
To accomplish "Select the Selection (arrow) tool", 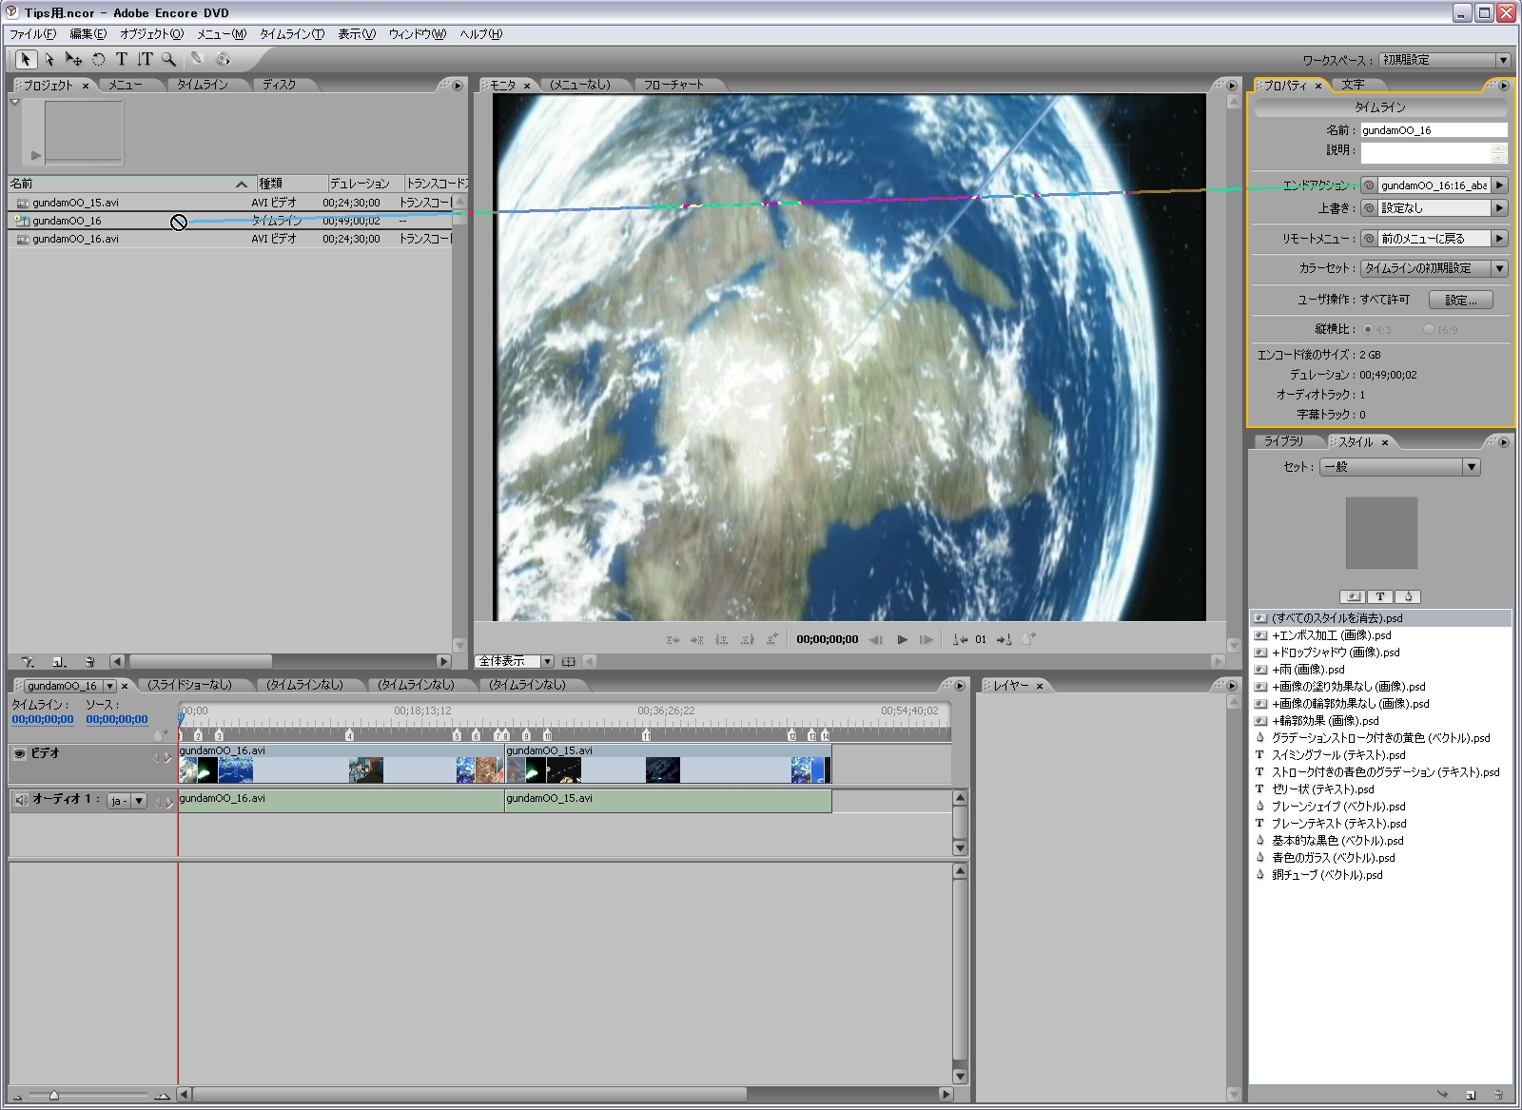I will pyautogui.click(x=26, y=59).
